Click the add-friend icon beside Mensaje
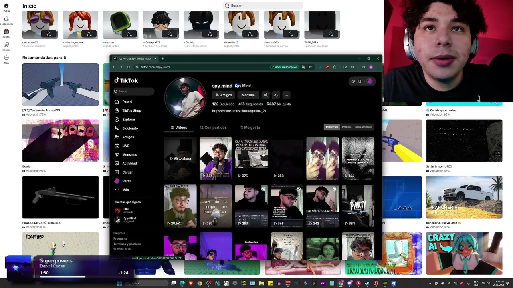The width and height of the screenshot is (513, 288). click(265, 95)
